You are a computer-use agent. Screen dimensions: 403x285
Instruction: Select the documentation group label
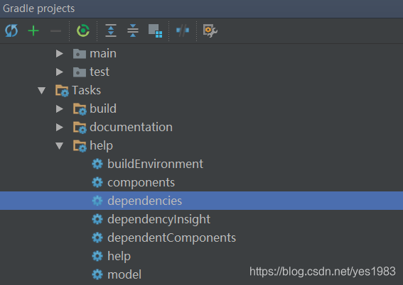point(131,128)
